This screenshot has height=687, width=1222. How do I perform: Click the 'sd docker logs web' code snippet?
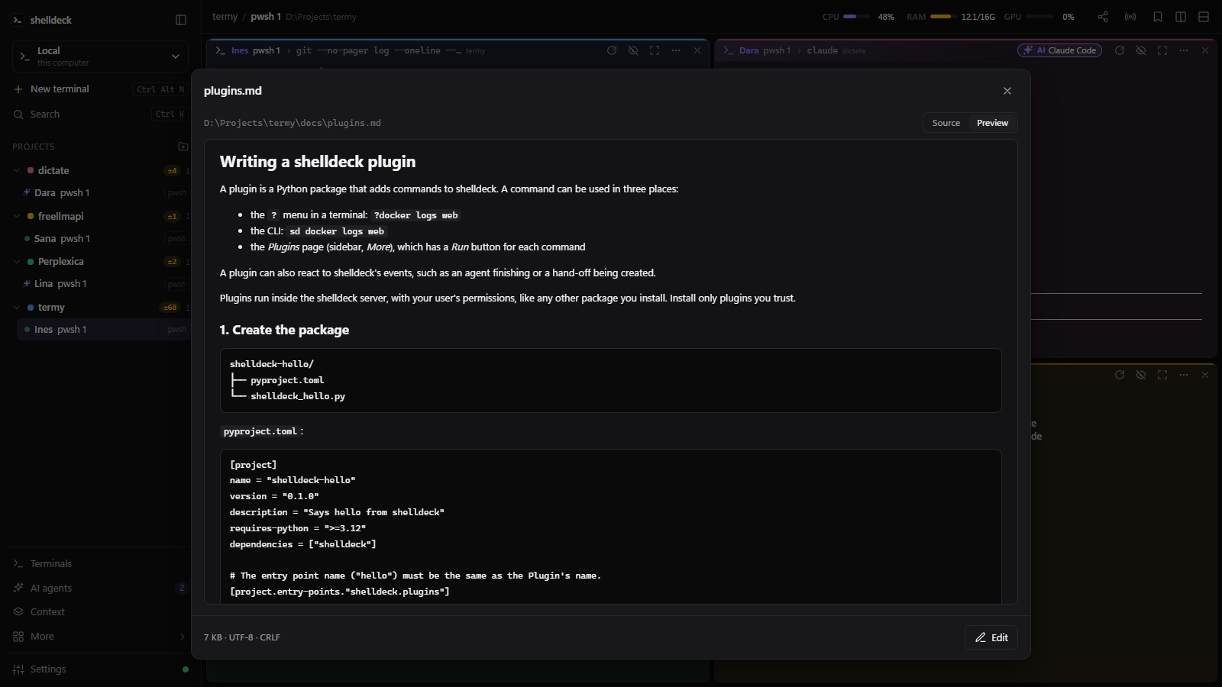click(x=337, y=231)
